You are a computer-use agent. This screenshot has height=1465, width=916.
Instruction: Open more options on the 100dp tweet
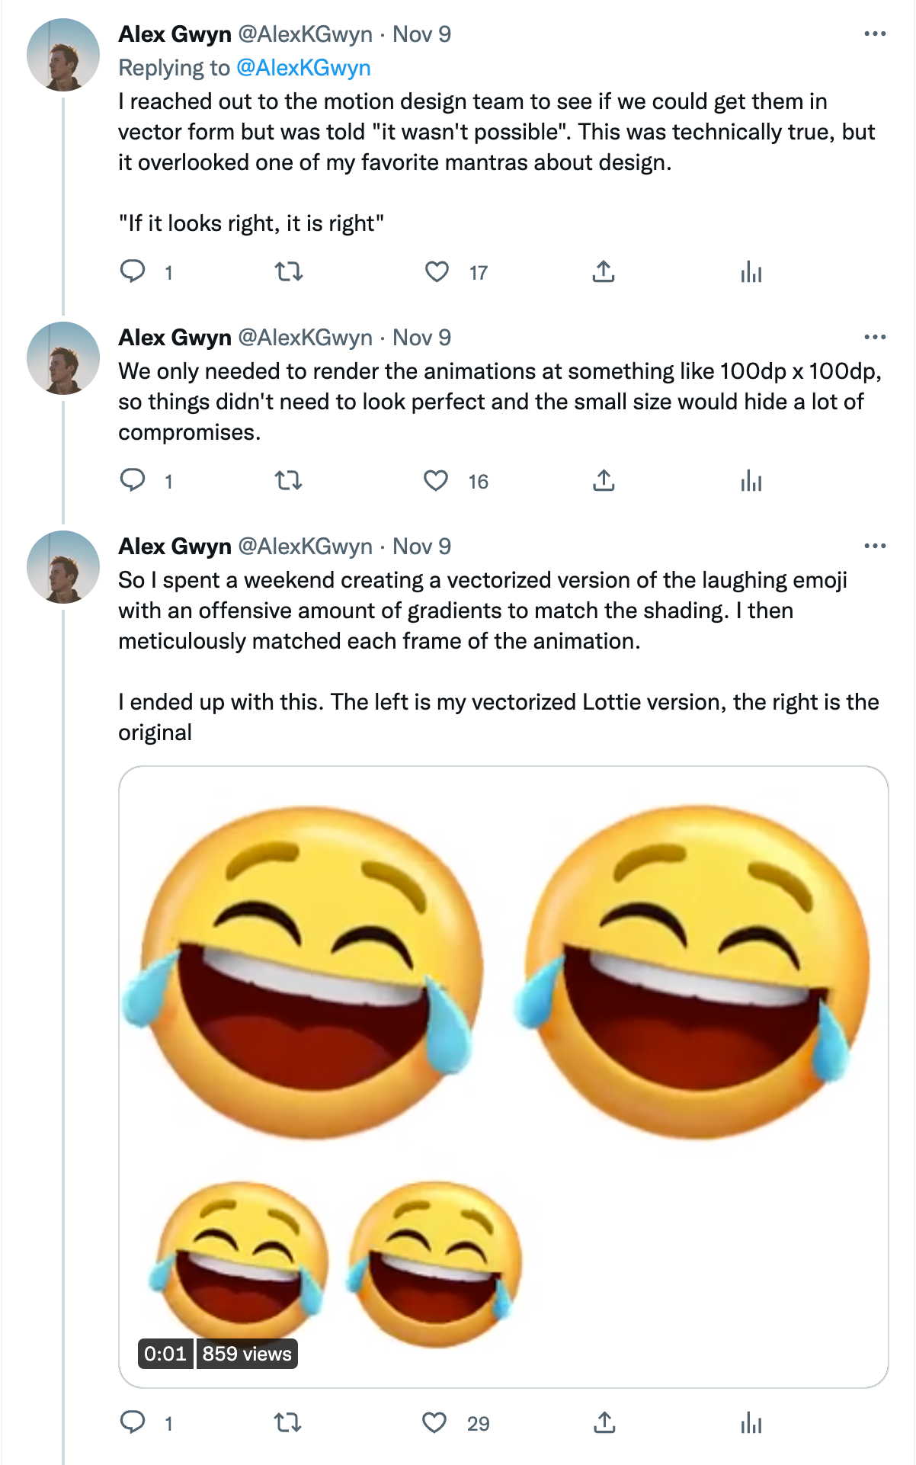[875, 337]
